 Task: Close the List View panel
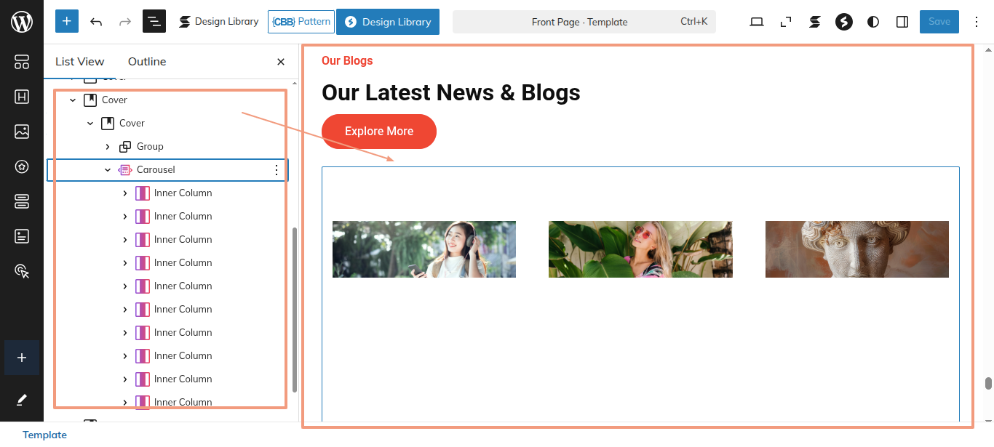pyautogui.click(x=281, y=62)
